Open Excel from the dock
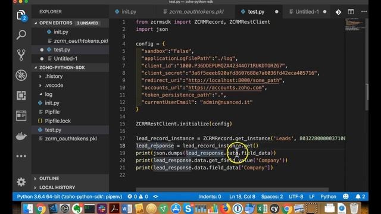The height and width of the screenshot is (214, 381). [x=262, y=209]
